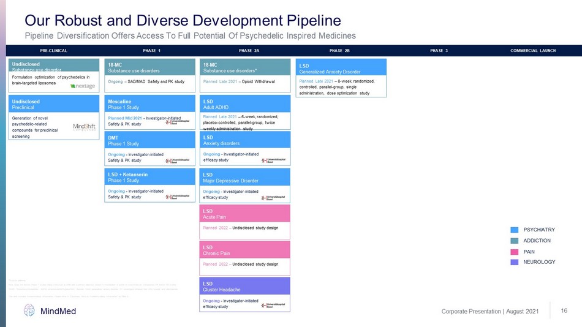
Task: Click the MindShift Compounds logo
Action: 84,127
